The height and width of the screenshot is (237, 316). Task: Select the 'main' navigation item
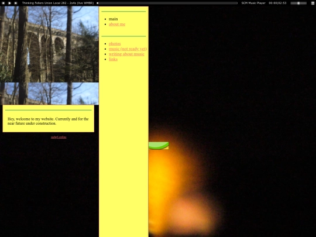(114, 19)
